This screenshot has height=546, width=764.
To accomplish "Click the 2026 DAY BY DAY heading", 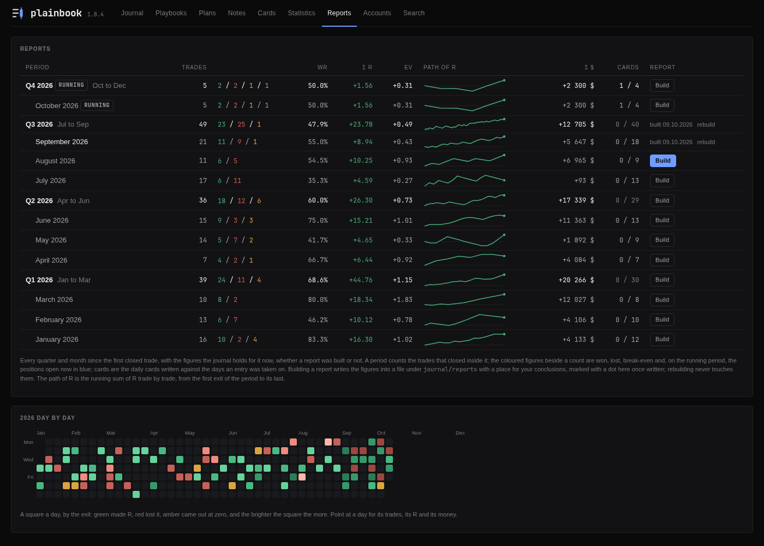I will (x=47, y=418).
